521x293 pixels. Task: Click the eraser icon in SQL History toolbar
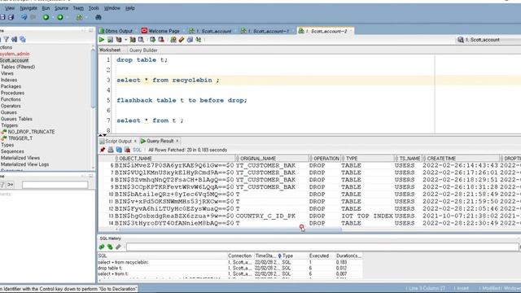pos(118,247)
